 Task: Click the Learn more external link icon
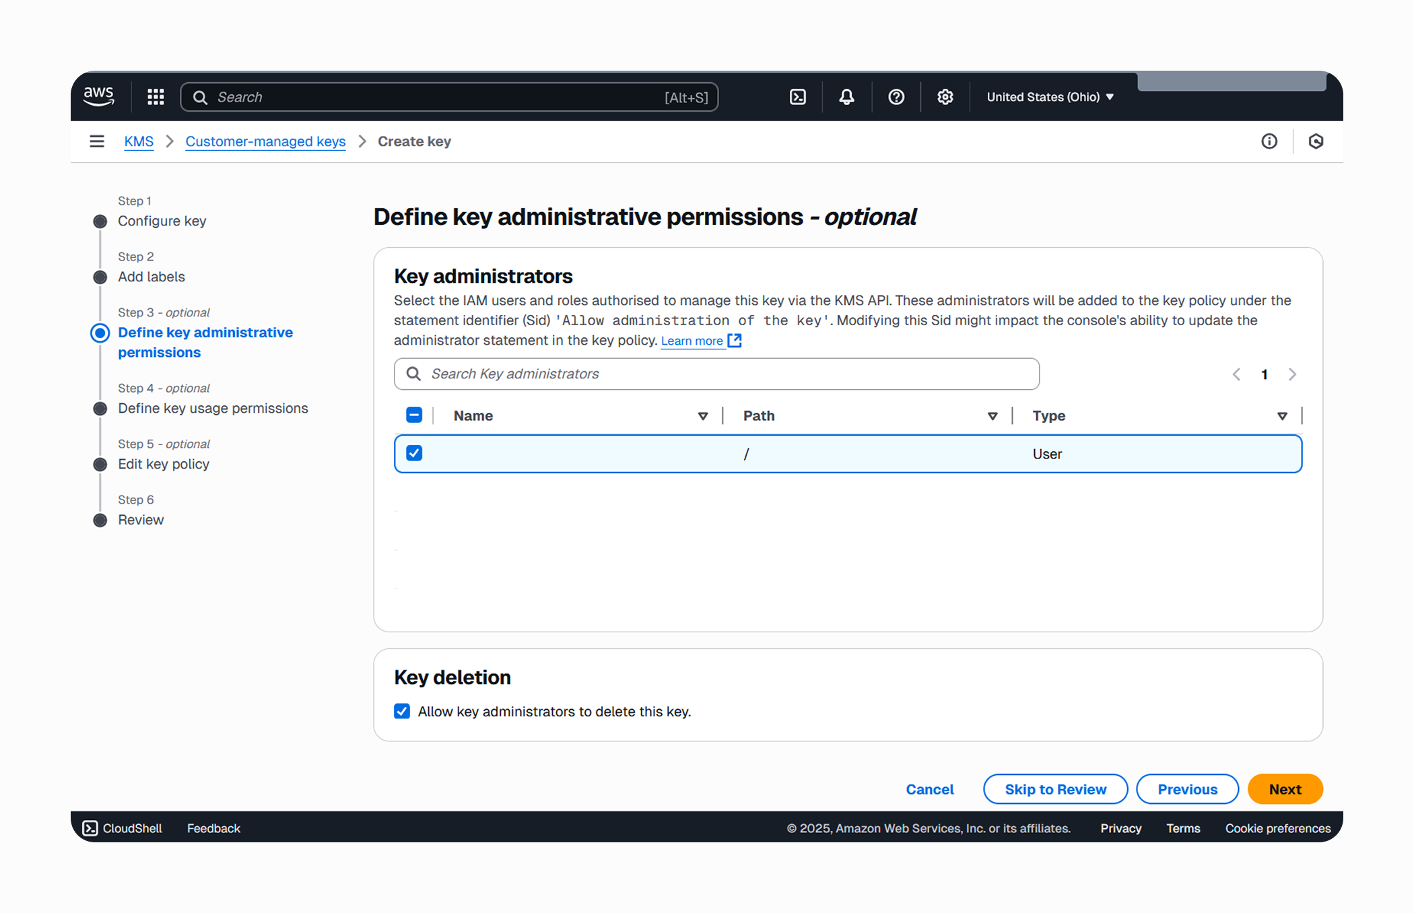pos(735,341)
